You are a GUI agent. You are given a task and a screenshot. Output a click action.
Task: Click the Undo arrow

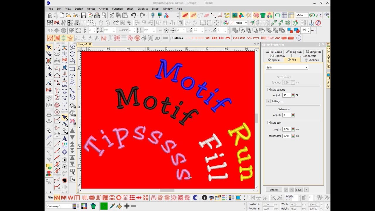[133, 16]
